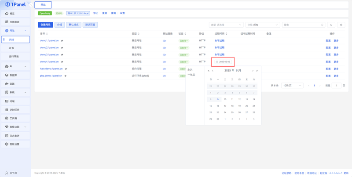Open the 类型 filter dropdown
This screenshot has width=352, height=177.
pyautogui.click(x=226, y=25)
